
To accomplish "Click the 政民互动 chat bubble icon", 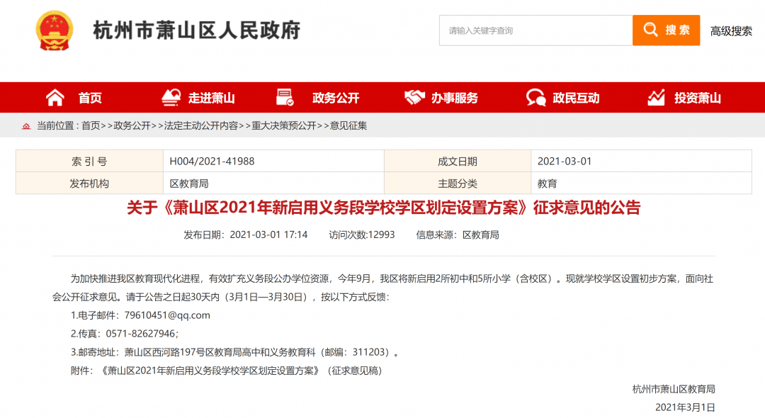I will click(x=535, y=98).
